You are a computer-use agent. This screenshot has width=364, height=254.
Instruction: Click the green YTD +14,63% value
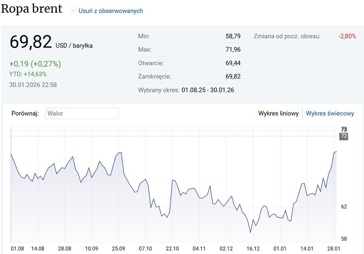click(35, 74)
